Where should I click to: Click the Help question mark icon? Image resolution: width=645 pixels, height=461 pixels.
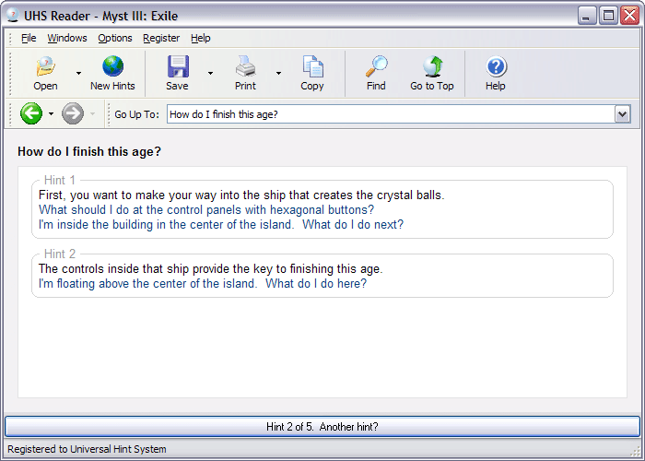tap(496, 66)
